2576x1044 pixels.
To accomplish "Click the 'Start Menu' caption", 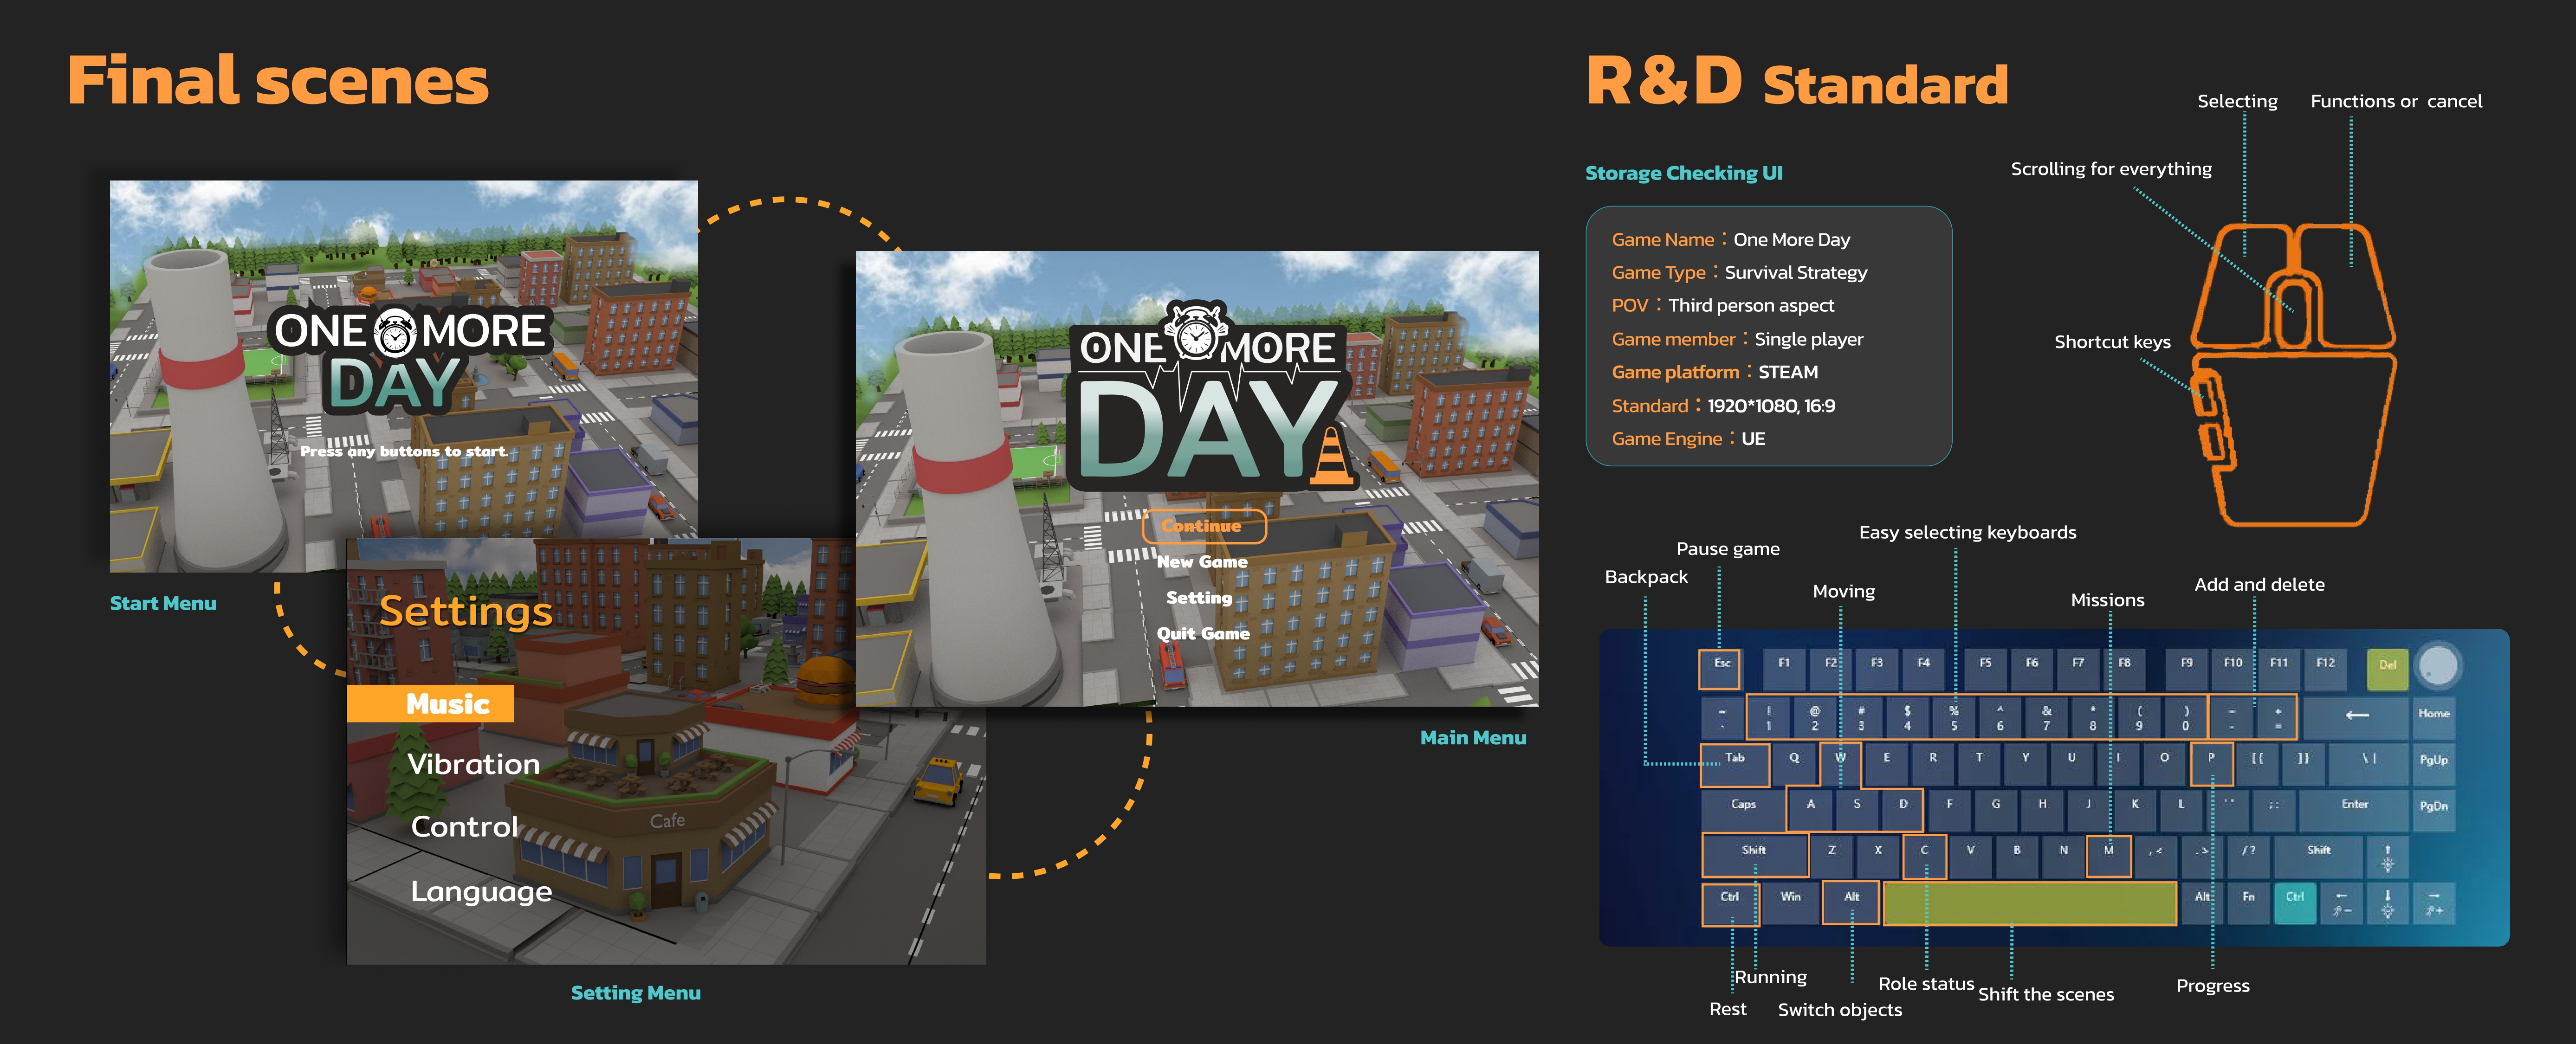I will pos(163,603).
